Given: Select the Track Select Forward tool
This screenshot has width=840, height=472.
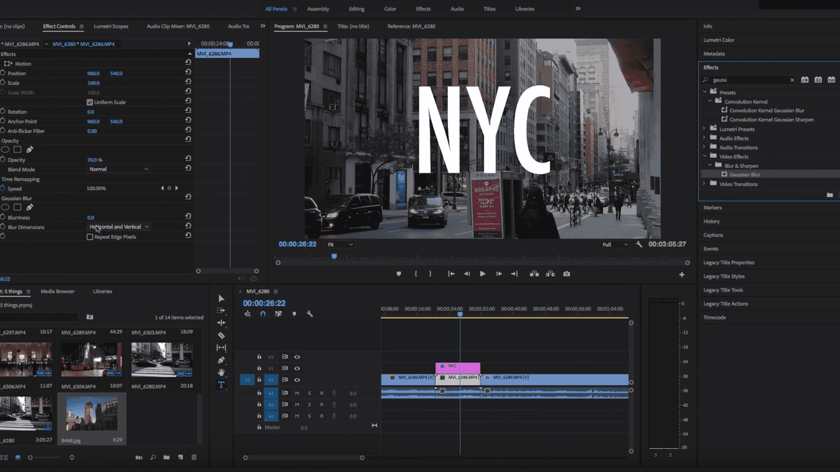Looking at the screenshot, I should pyautogui.click(x=221, y=311).
